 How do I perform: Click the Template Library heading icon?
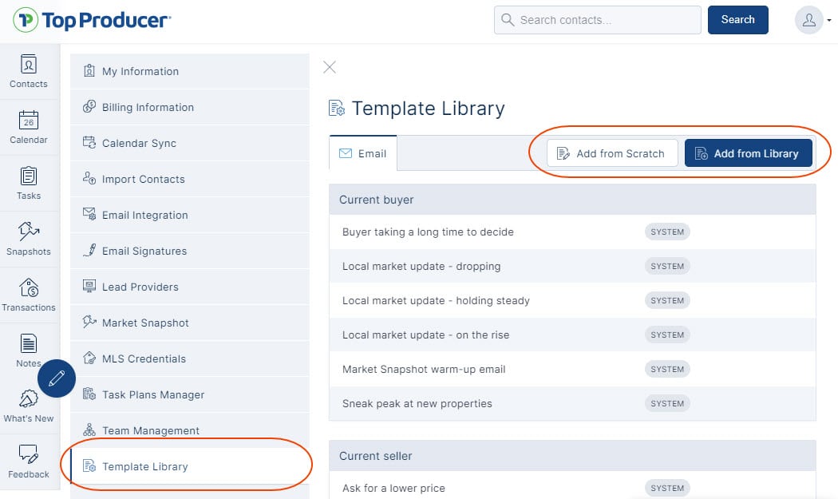click(337, 108)
